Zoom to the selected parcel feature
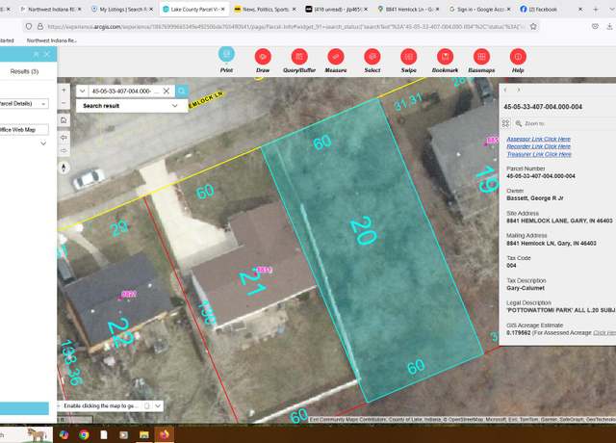The image size is (616, 443). 529,123
